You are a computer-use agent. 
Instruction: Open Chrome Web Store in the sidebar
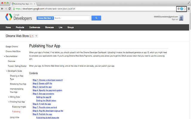(13, 51)
